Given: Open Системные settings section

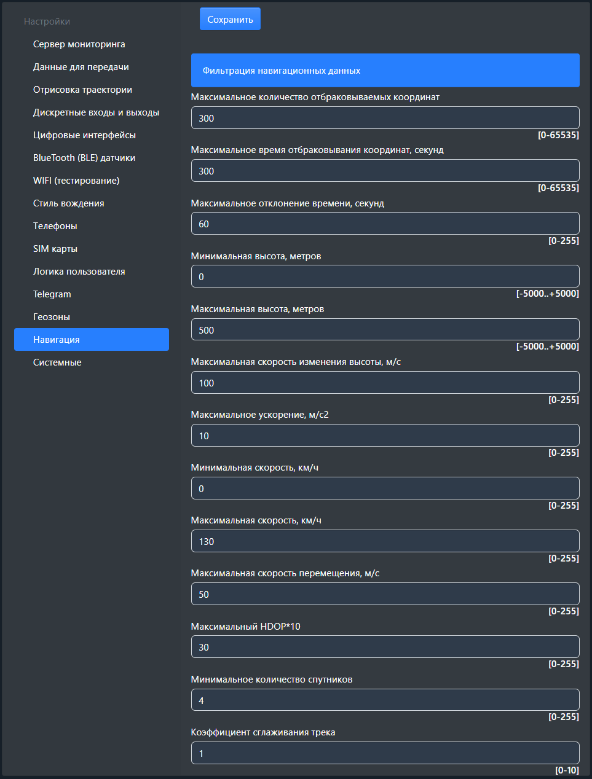Looking at the screenshot, I should point(57,362).
